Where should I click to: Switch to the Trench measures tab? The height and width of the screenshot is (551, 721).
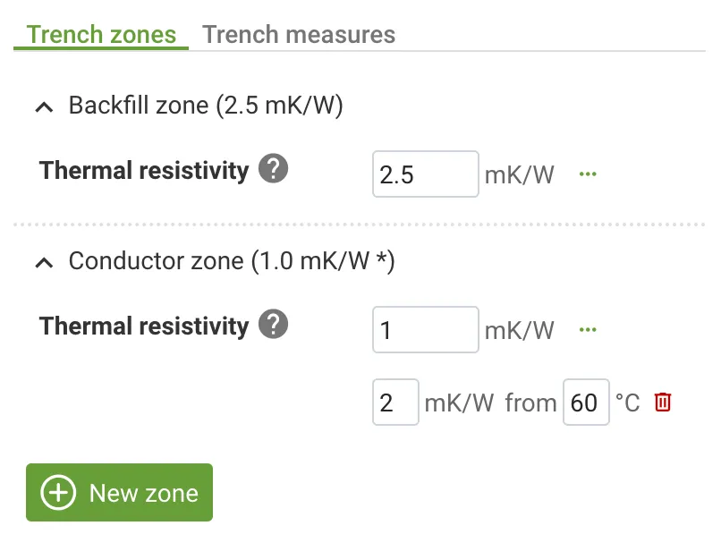299,34
